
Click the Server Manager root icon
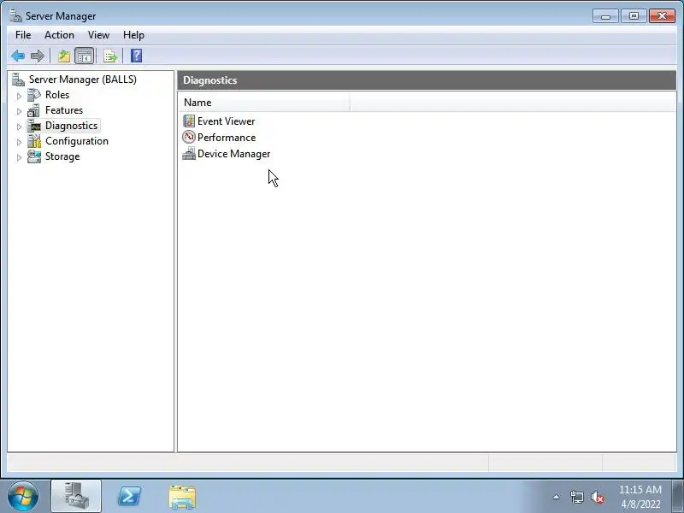point(18,80)
